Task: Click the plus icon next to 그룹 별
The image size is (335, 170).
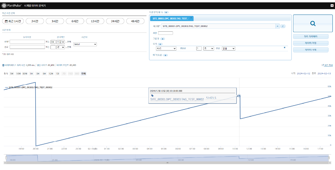Action: (162, 39)
